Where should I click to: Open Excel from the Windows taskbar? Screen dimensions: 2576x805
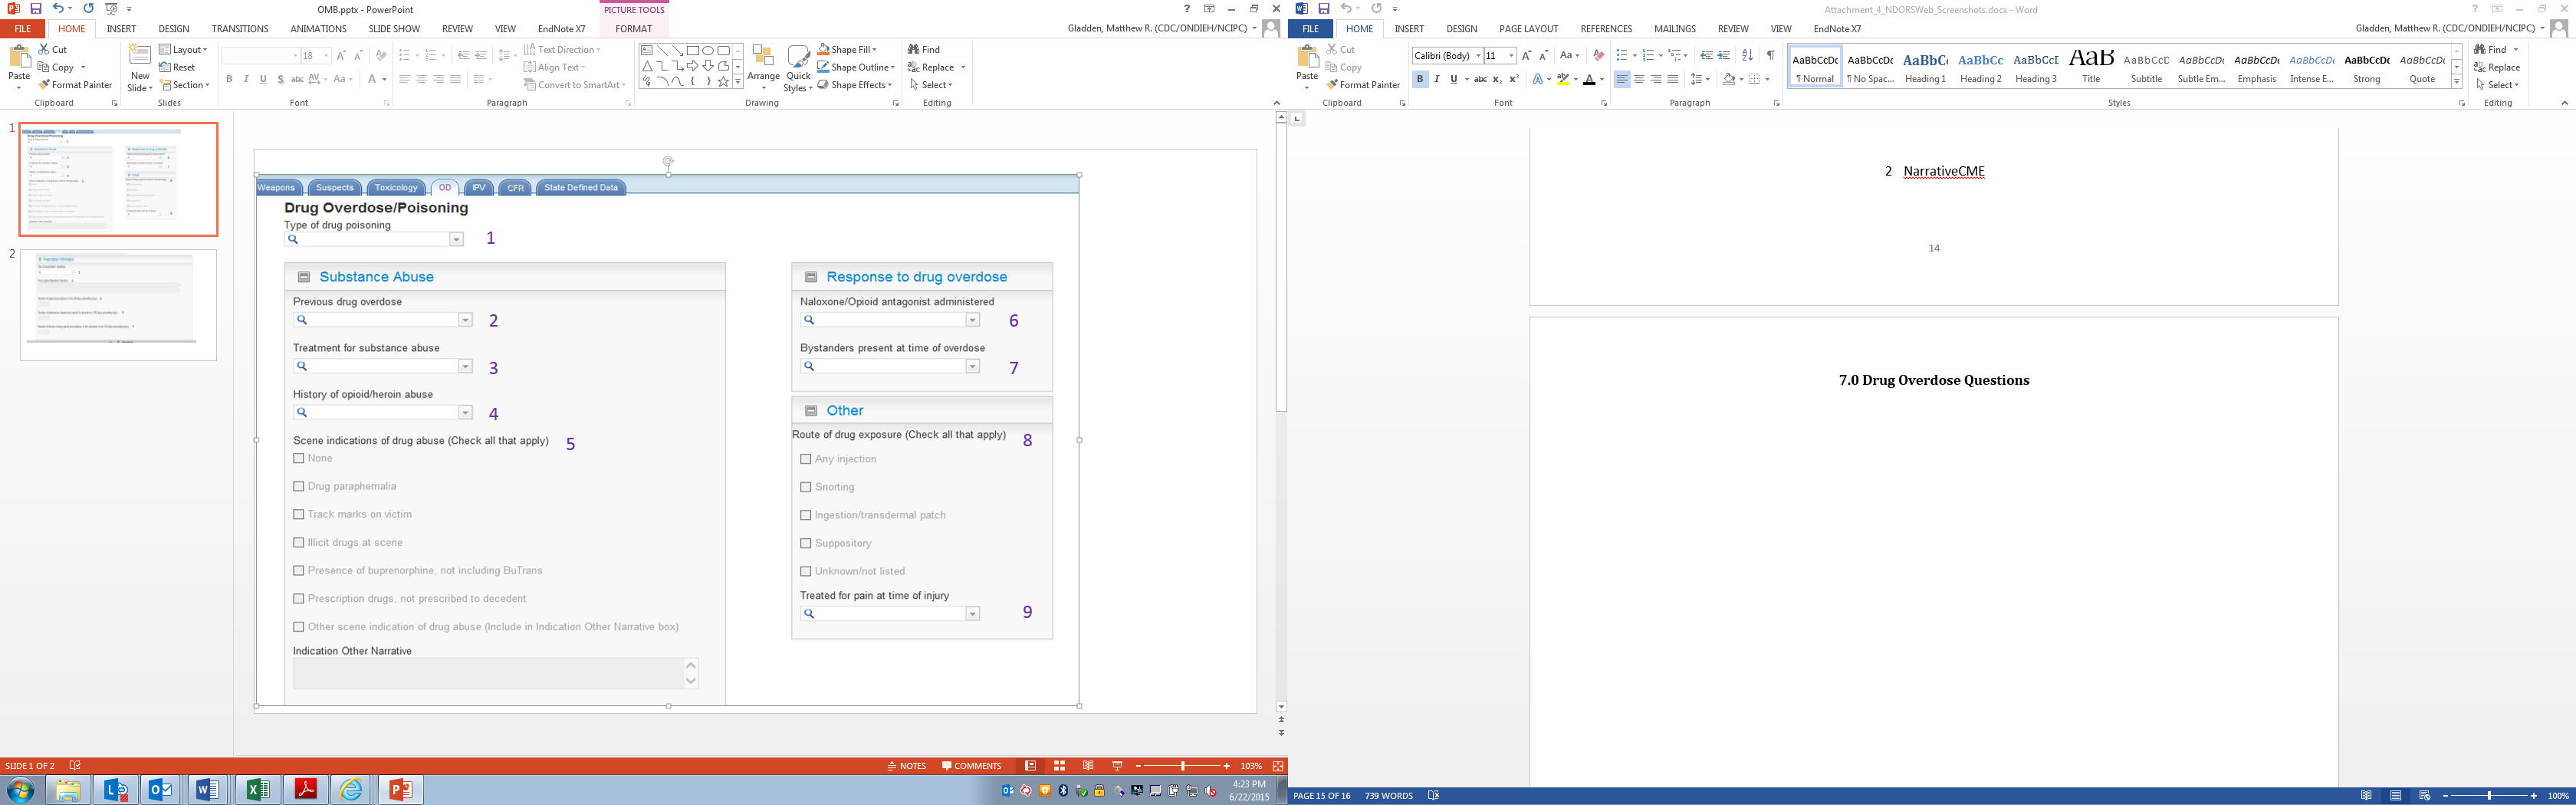(257, 790)
